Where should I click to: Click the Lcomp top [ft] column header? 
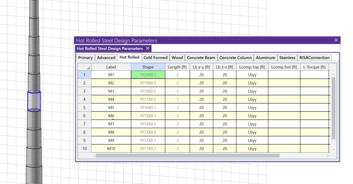click(x=252, y=67)
